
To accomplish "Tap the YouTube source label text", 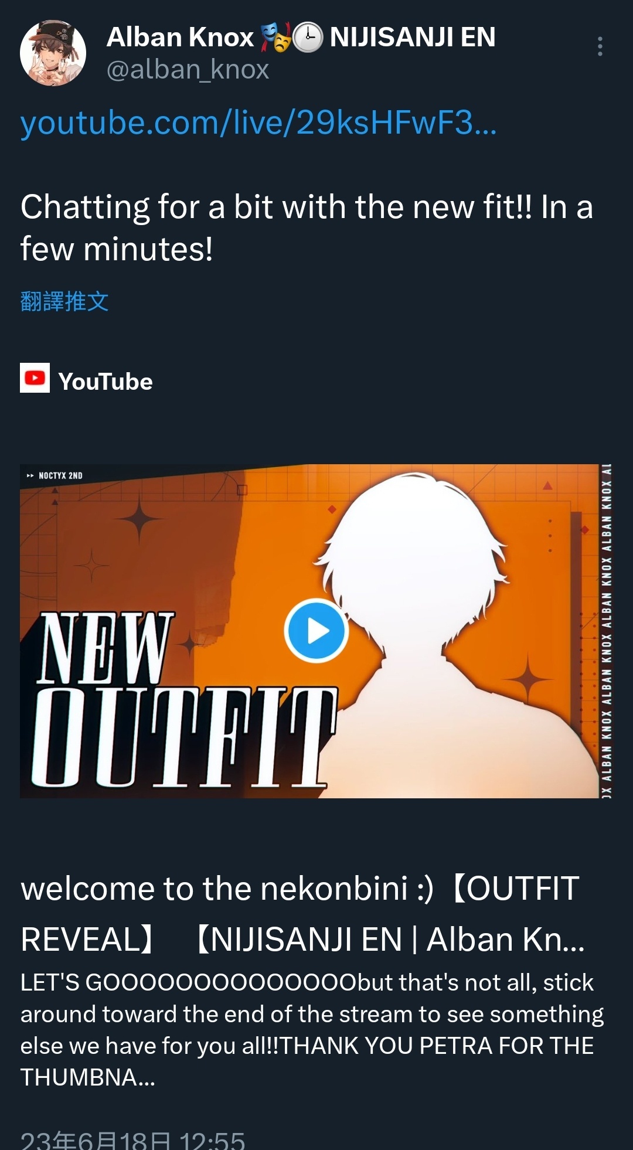I will click(x=105, y=382).
